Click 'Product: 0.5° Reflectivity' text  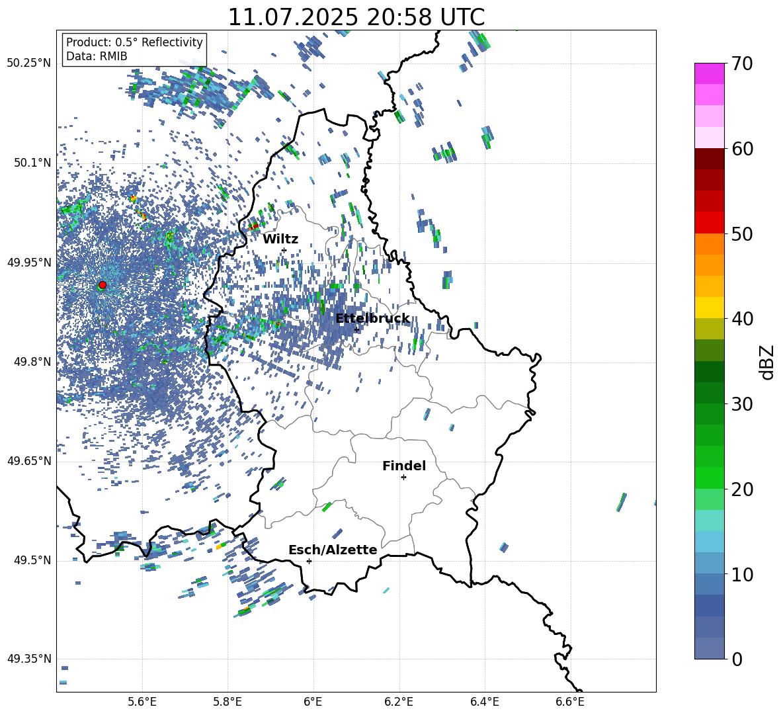[134, 42]
